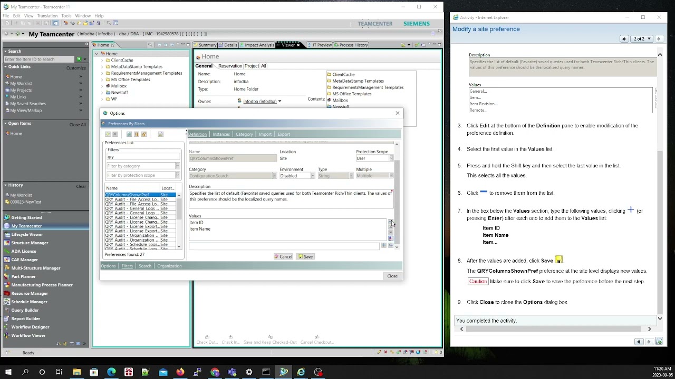675x379 pixels.
Task: Click magnifier icon in Home tree header
Action: (x=150, y=45)
